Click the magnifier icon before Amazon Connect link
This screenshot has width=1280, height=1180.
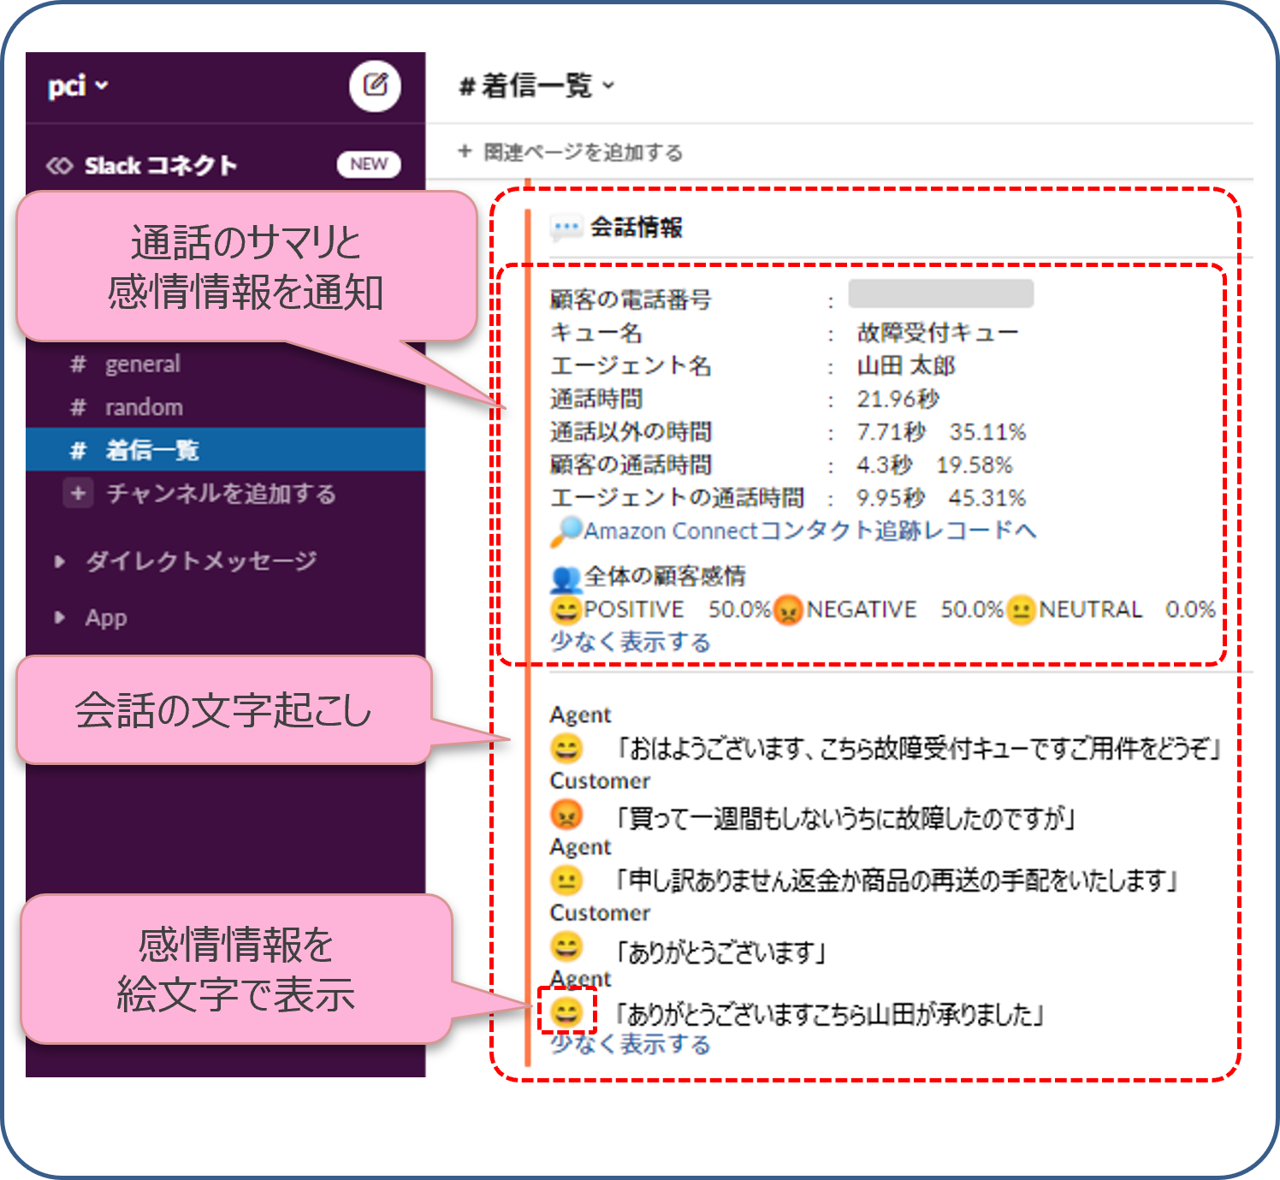point(566,531)
